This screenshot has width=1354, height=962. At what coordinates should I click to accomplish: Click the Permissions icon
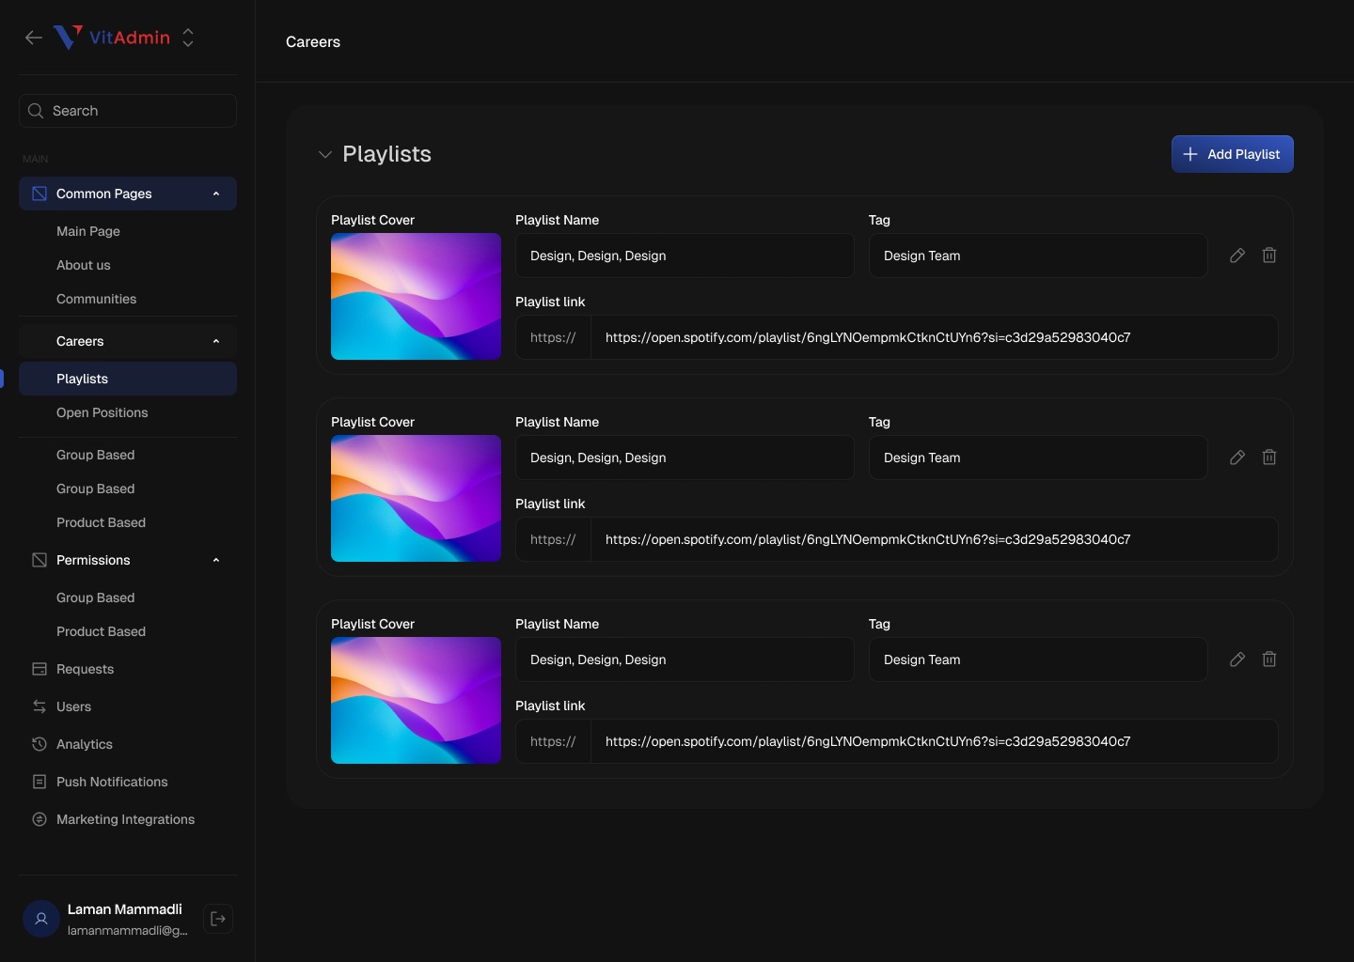[x=39, y=560]
